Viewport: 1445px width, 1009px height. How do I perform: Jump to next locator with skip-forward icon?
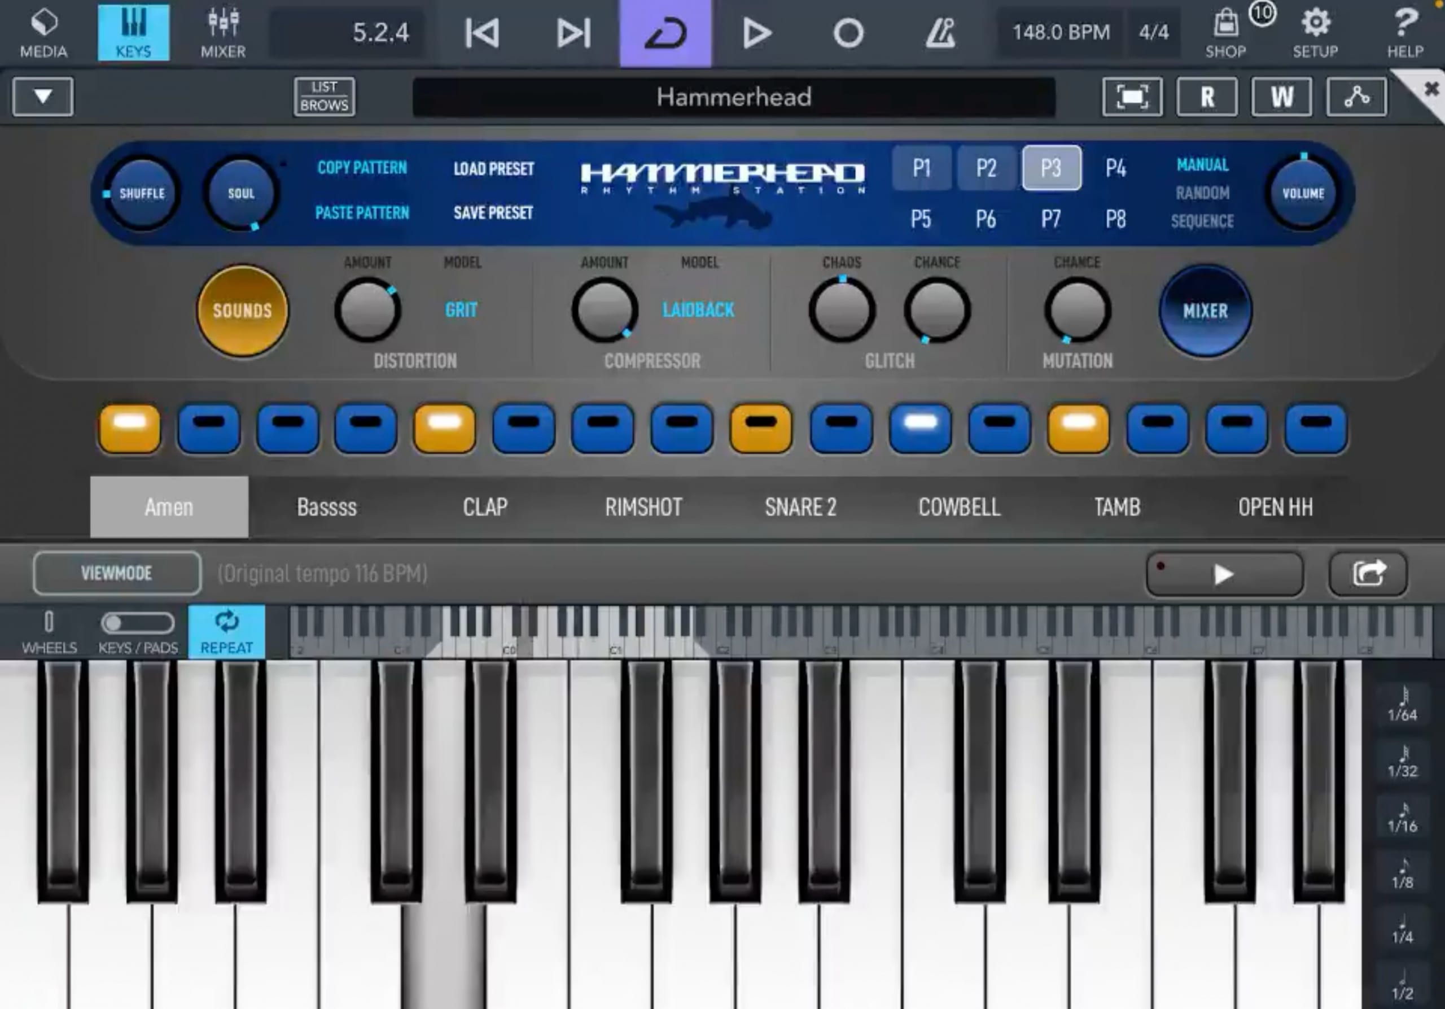[573, 33]
